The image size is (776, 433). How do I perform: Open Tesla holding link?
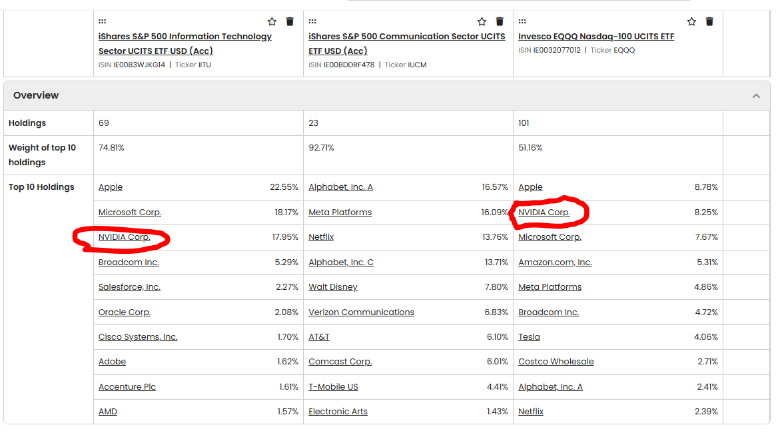(x=529, y=337)
